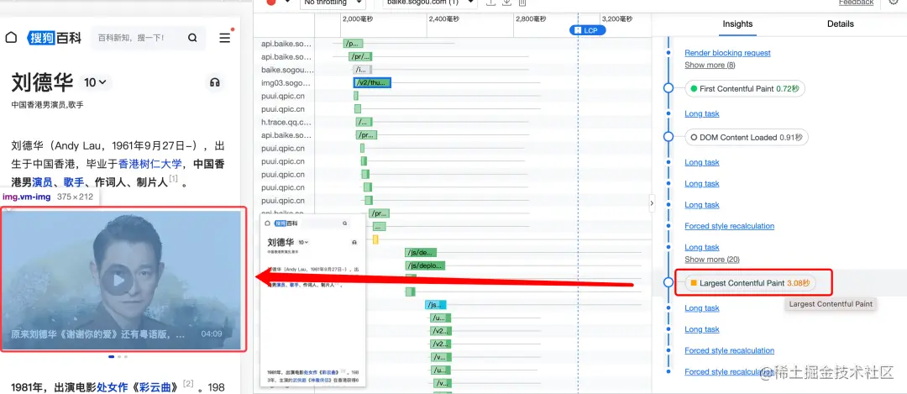Select the yellow request bar in the network track
The width and height of the screenshot is (907, 394).
pyautogui.click(x=375, y=239)
